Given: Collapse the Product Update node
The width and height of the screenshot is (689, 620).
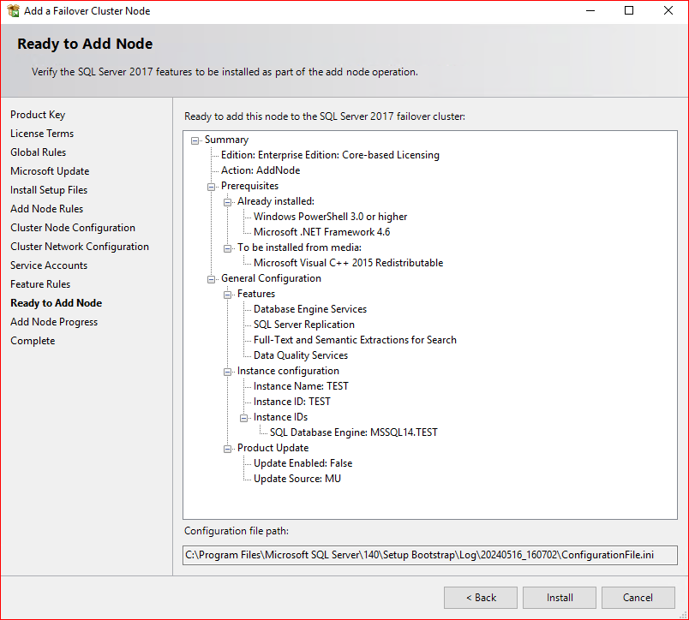Looking at the screenshot, I should [x=227, y=449].
